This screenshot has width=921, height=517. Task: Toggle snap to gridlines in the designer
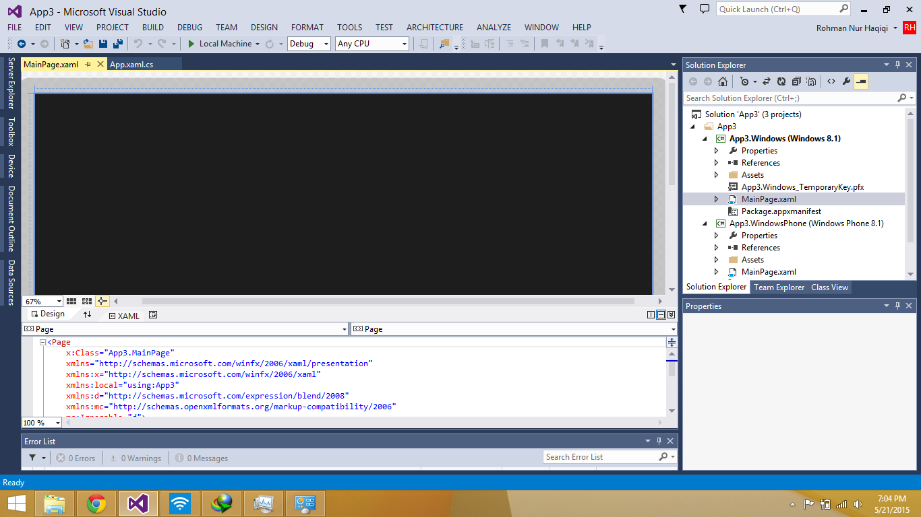pyautogui.click(x=87, y=302)
